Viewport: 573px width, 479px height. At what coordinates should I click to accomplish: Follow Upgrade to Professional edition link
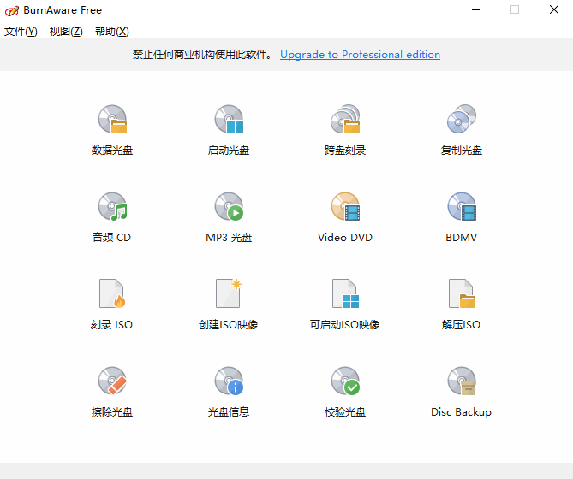[x=360, y=55]
